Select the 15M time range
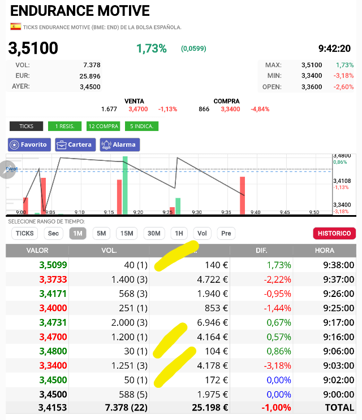 click(127, 233)
